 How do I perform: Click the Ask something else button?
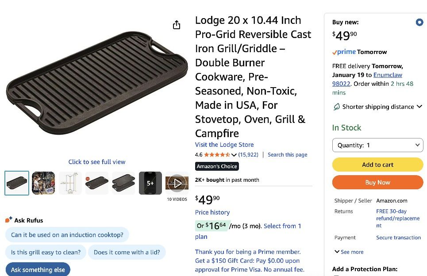(38, 269)
